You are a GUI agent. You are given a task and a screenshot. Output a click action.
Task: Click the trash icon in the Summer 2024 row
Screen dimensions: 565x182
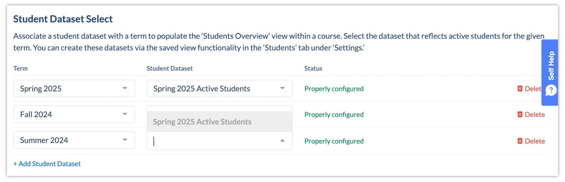point(520,141)
